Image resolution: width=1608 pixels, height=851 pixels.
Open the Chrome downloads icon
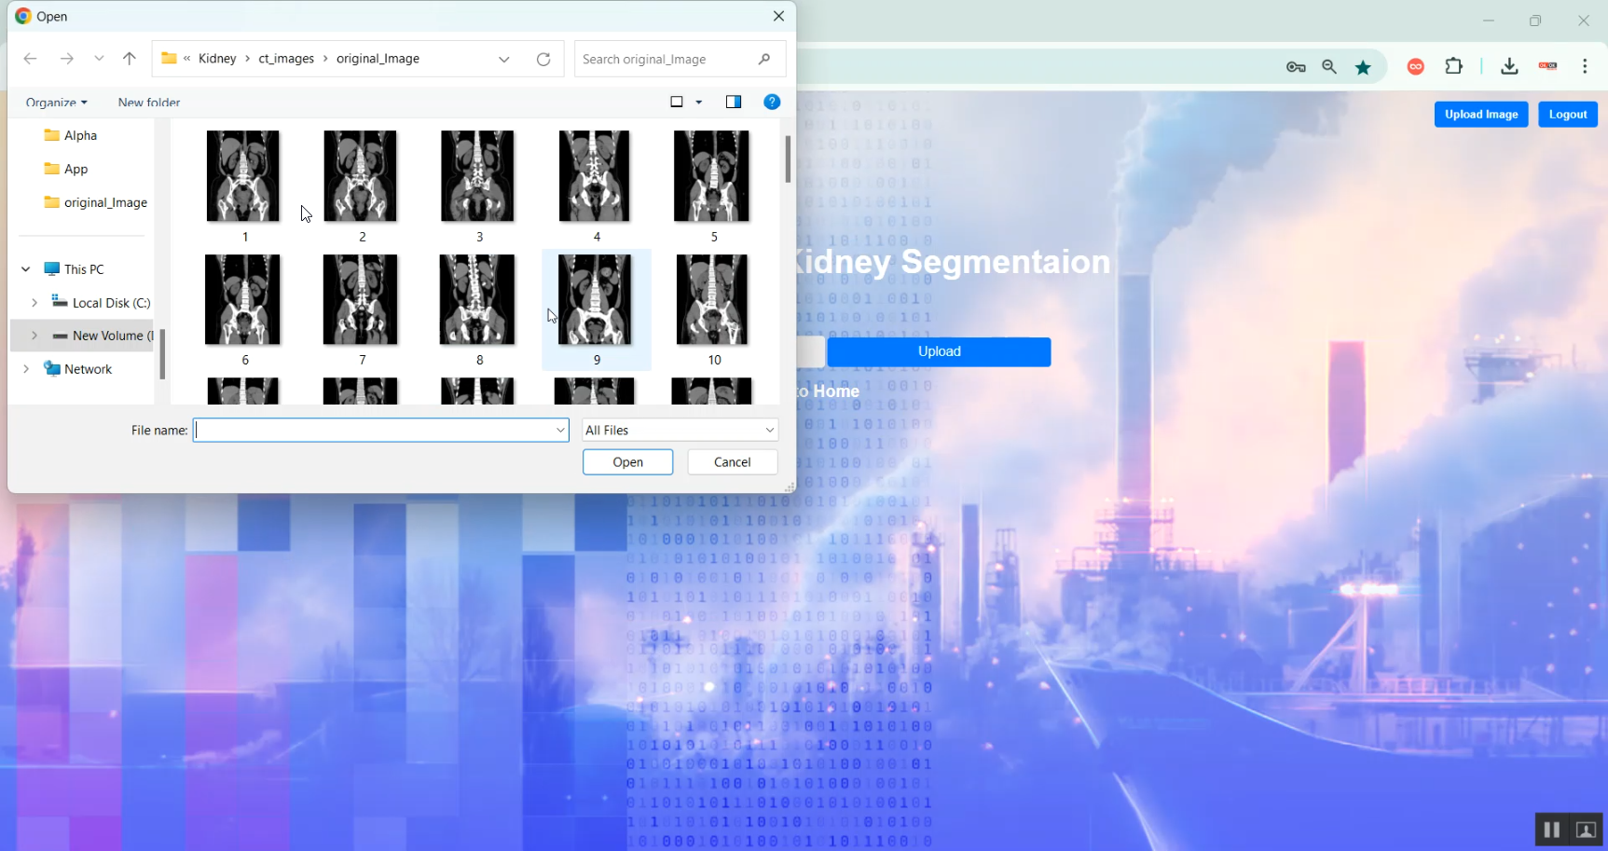[x=1509, y=66]
